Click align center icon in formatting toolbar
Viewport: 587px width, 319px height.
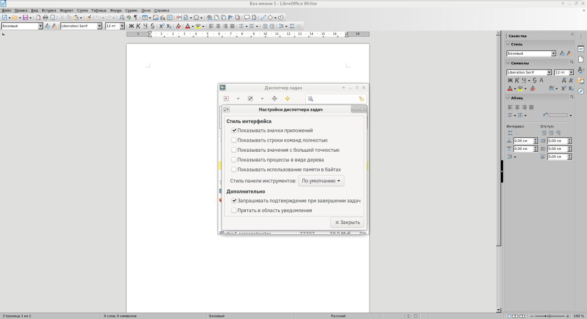coord(218,26)
